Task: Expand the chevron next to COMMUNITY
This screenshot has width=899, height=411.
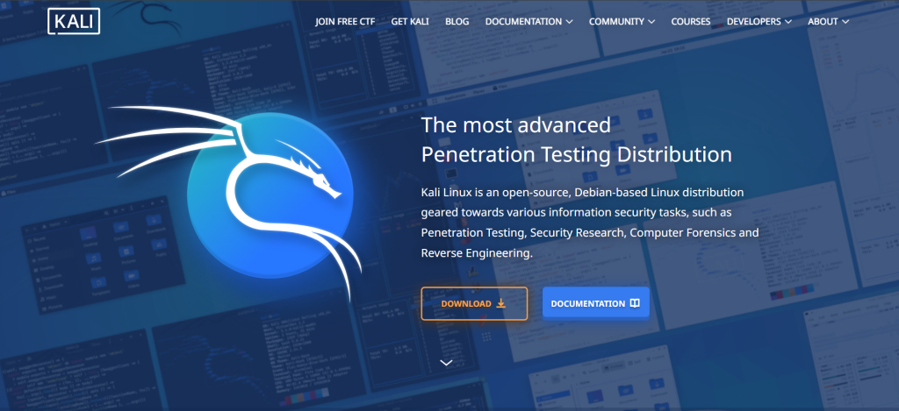Action: click(x=651, y=22)
